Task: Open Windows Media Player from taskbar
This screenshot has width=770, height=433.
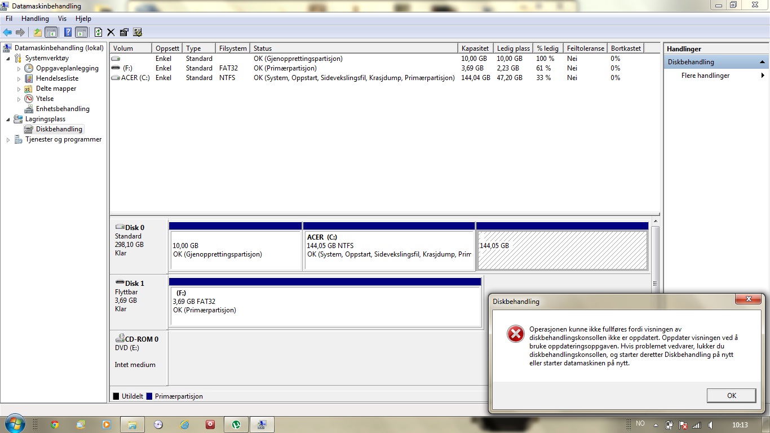Action: 106,425
